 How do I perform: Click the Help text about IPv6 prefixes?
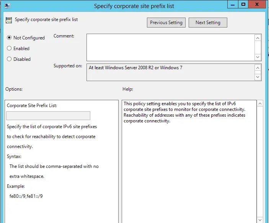click(x=184, y=112)
